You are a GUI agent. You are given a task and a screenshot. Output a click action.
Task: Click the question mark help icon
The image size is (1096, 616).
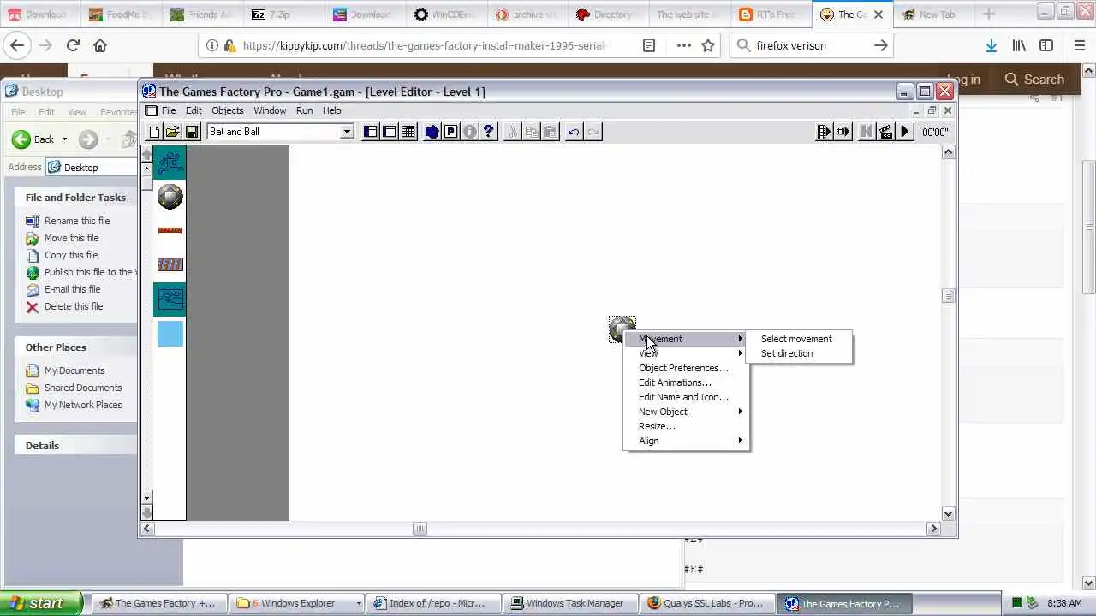(489, 132)
